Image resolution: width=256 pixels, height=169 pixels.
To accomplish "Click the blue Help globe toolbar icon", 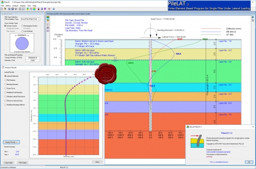I will [x=54, y=9].
